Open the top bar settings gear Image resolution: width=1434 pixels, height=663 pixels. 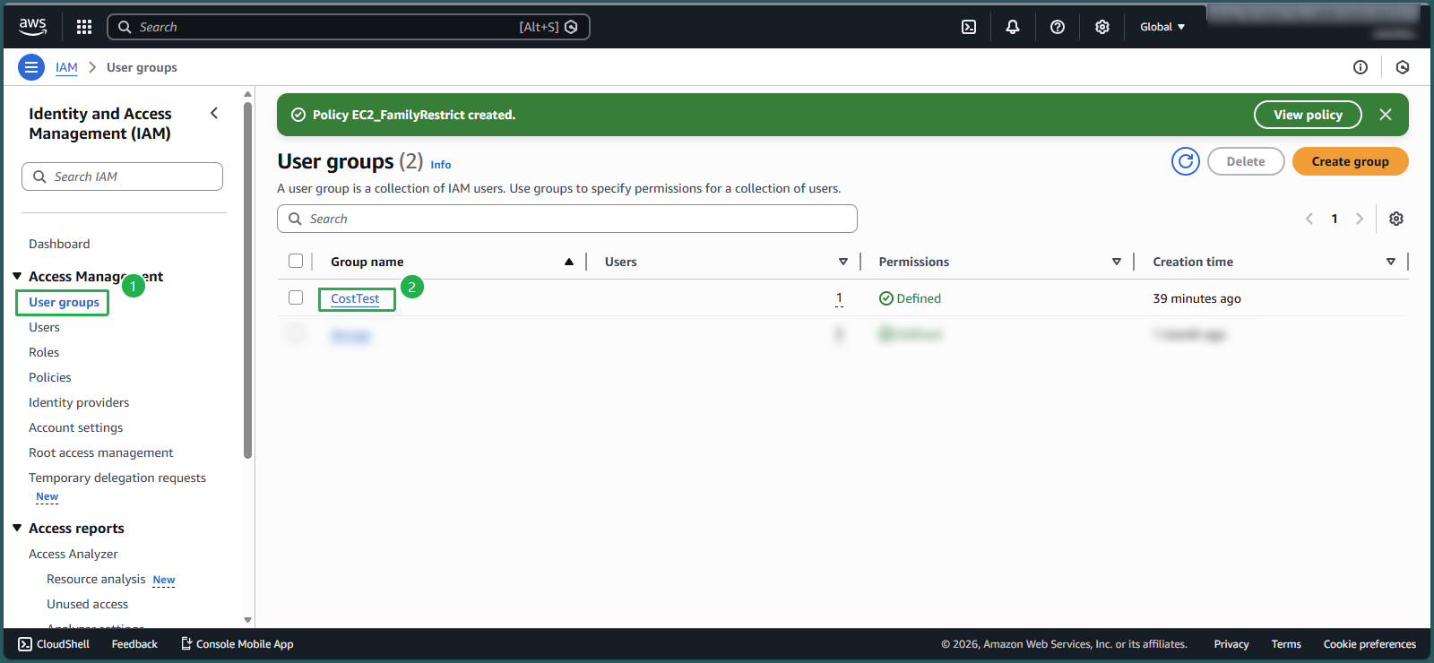[x=1102, y=27]
